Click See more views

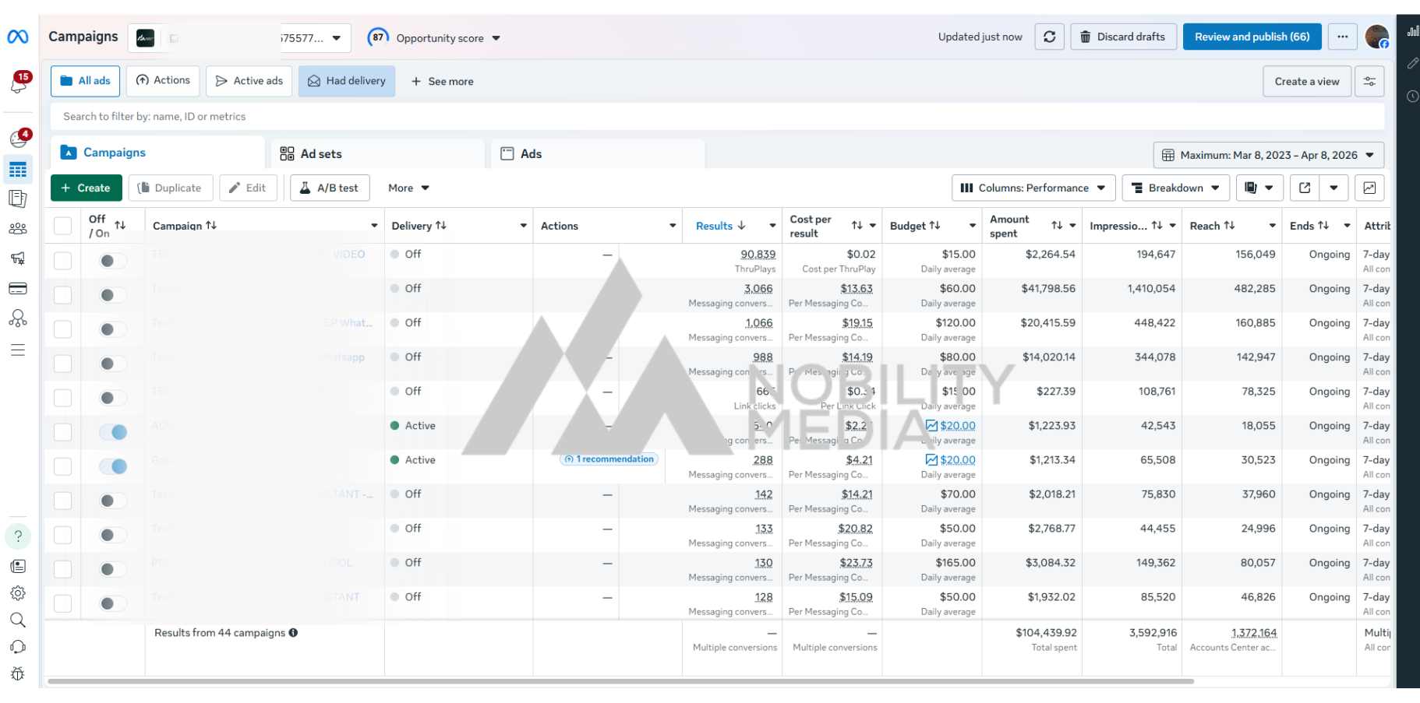click(442, 82)
